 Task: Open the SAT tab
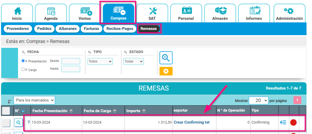152,13
